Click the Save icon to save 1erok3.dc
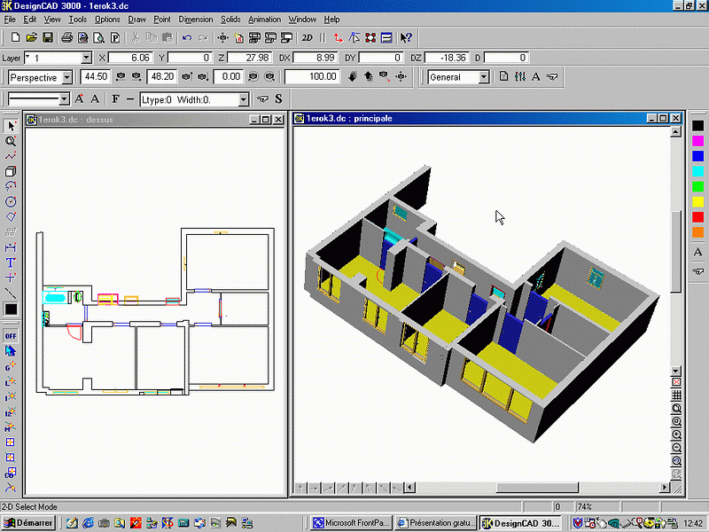The width and height of the screenshot is (709, 532). pyautogui.click(x=48, y=37)
